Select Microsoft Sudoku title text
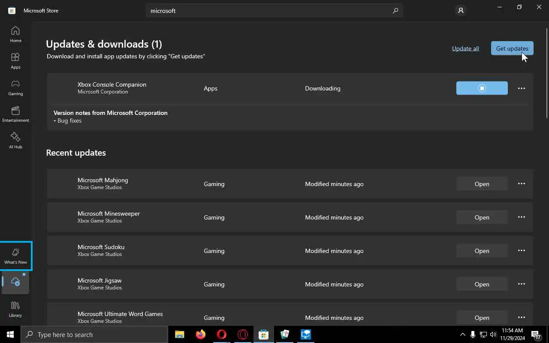 [101, 247]
